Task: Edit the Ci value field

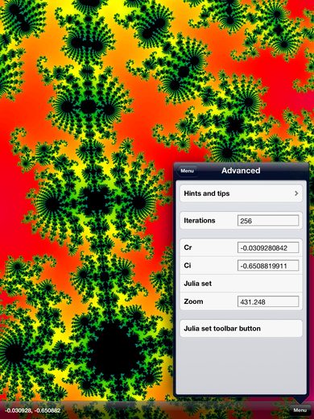Action: (268, 266)
